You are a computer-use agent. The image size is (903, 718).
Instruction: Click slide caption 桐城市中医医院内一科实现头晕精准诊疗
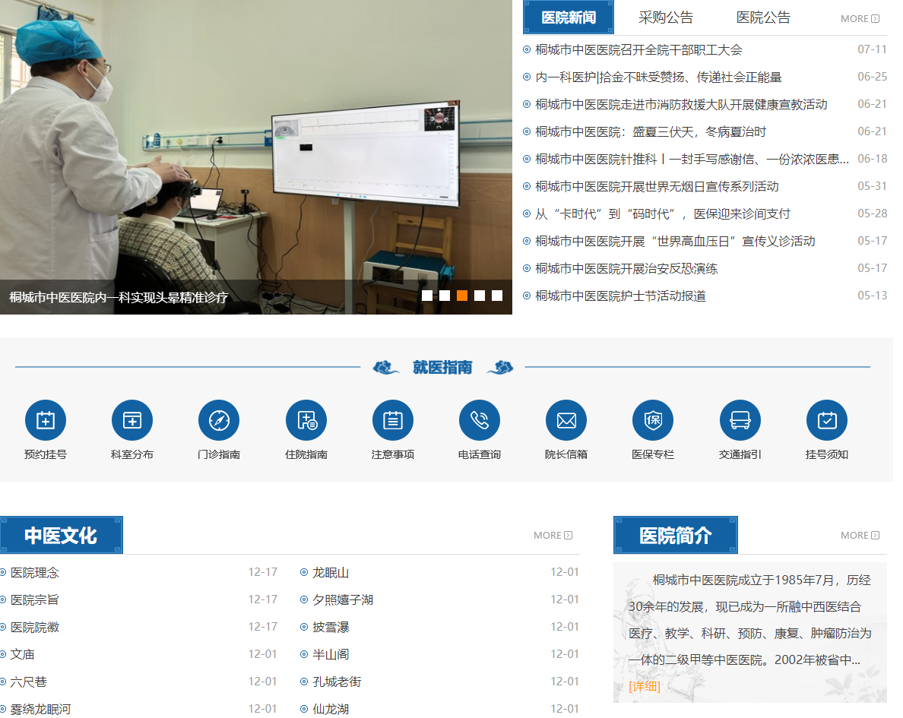click(x=119, y=298)
